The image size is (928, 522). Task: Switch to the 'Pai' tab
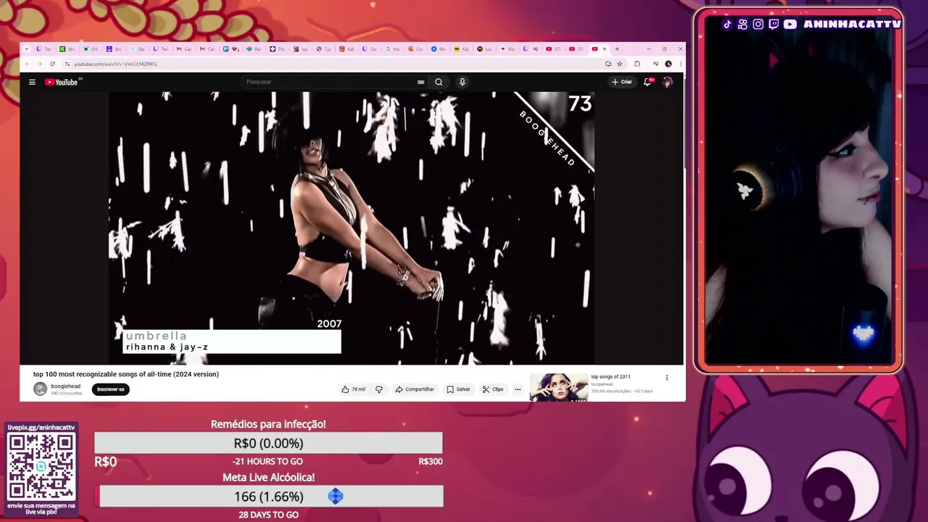254,49
